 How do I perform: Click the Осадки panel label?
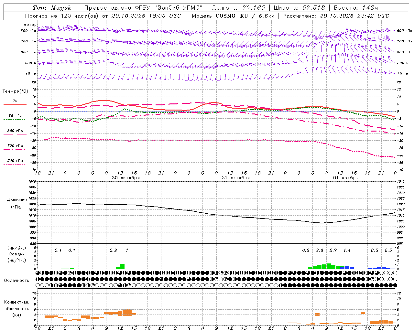17,254
